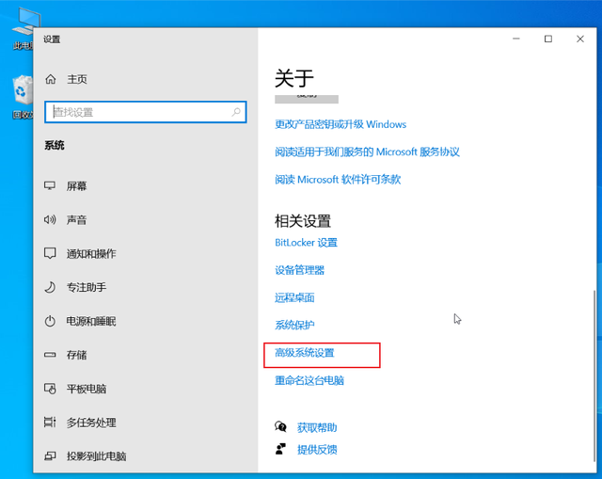The height and width of the screenshot is (479, 602).
Task: Select the moon icon beside 专注助手
Action: click(50, 287)
